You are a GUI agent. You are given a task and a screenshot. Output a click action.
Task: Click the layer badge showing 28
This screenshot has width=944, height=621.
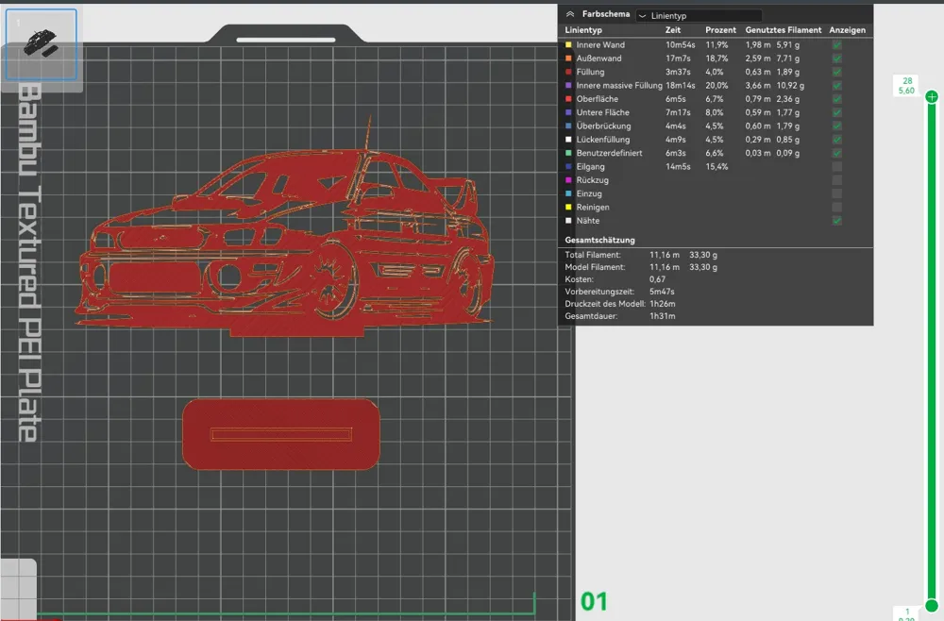tap(904, 83)
